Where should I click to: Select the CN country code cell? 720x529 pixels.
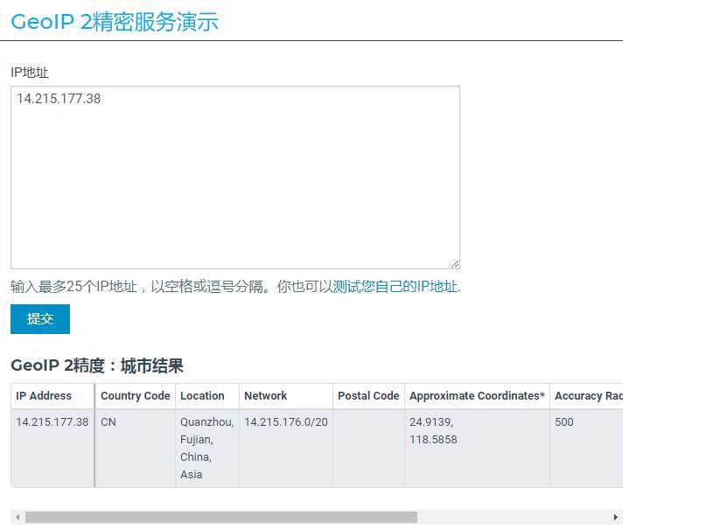pyautogui.click(x=136, y=448)
